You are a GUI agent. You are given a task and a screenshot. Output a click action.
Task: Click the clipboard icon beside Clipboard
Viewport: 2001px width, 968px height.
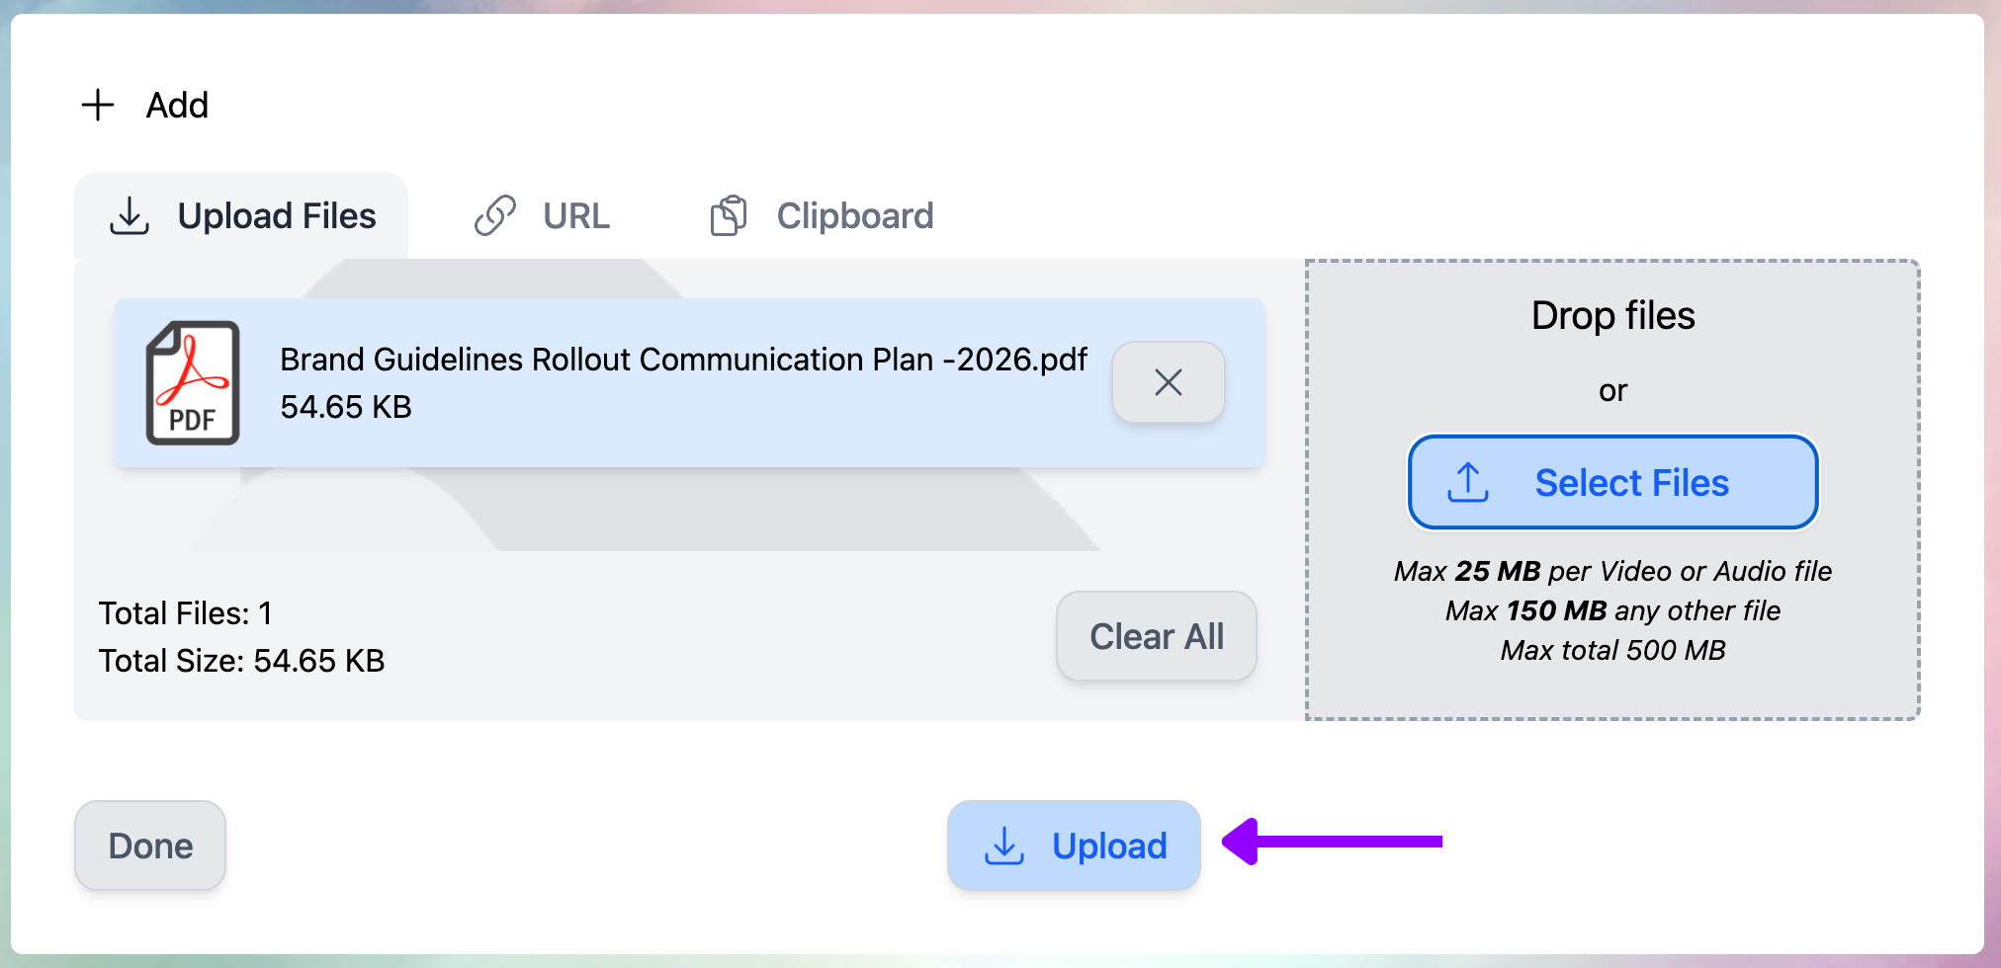[729, 215]
